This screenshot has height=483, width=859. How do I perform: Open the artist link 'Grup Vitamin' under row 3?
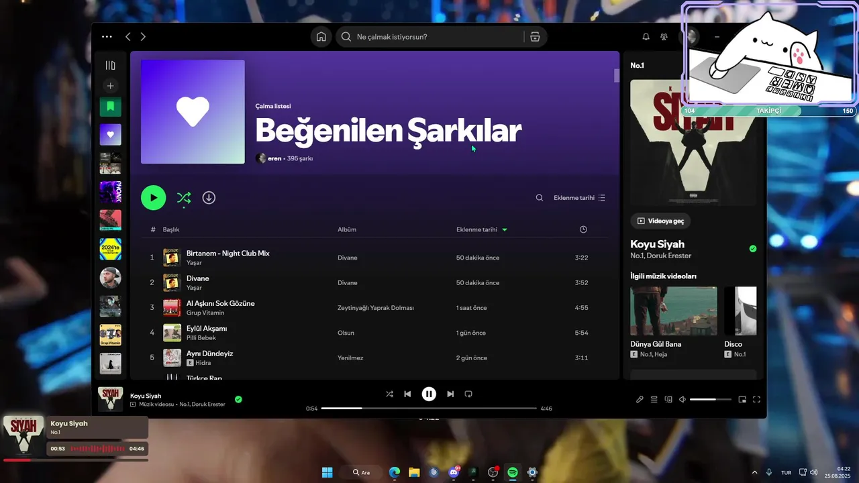pos(205,313)
